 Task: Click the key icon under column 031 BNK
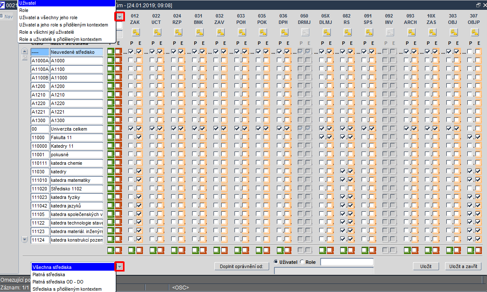(199, 32)
